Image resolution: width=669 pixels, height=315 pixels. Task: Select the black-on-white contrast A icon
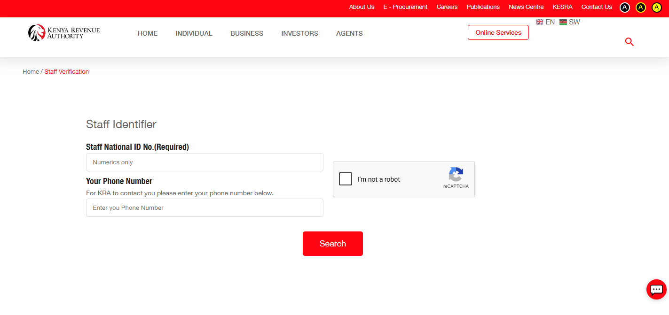click(624, 7)
